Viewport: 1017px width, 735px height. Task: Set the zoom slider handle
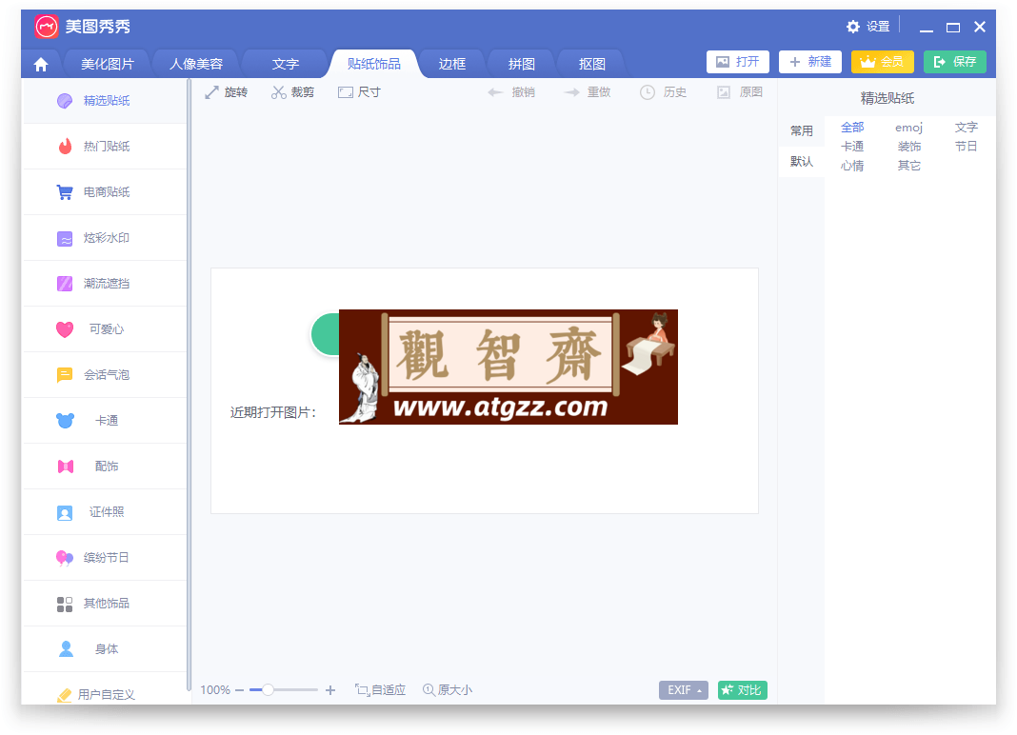(268, 690)
